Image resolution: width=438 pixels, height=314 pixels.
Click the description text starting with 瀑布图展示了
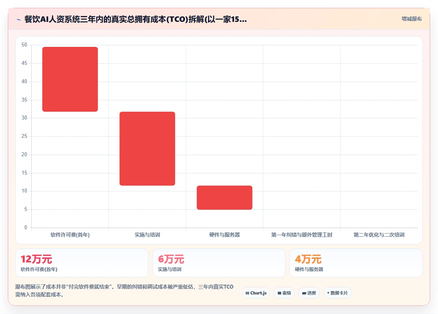pyautogui.click(x=124, y=291)
